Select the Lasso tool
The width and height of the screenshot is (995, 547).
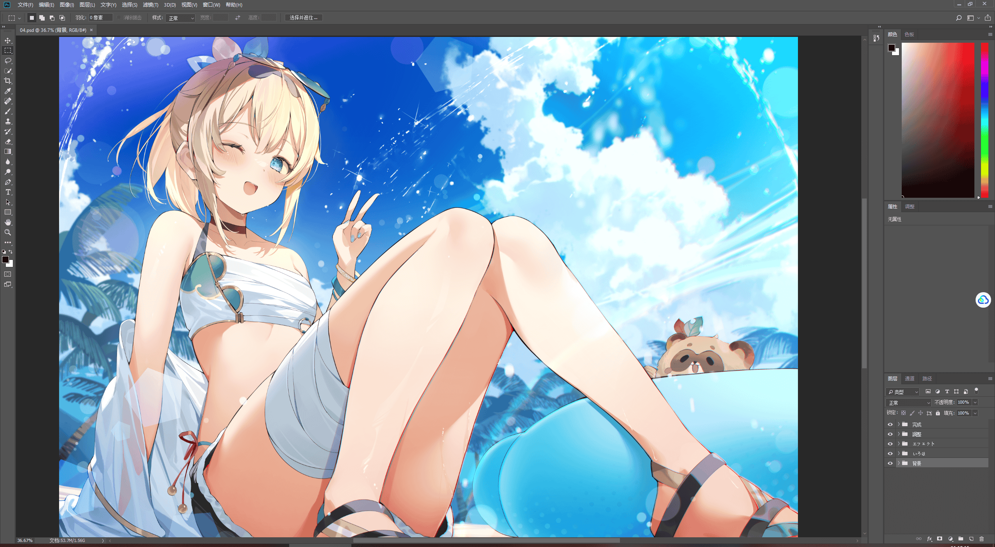[8, 61]
